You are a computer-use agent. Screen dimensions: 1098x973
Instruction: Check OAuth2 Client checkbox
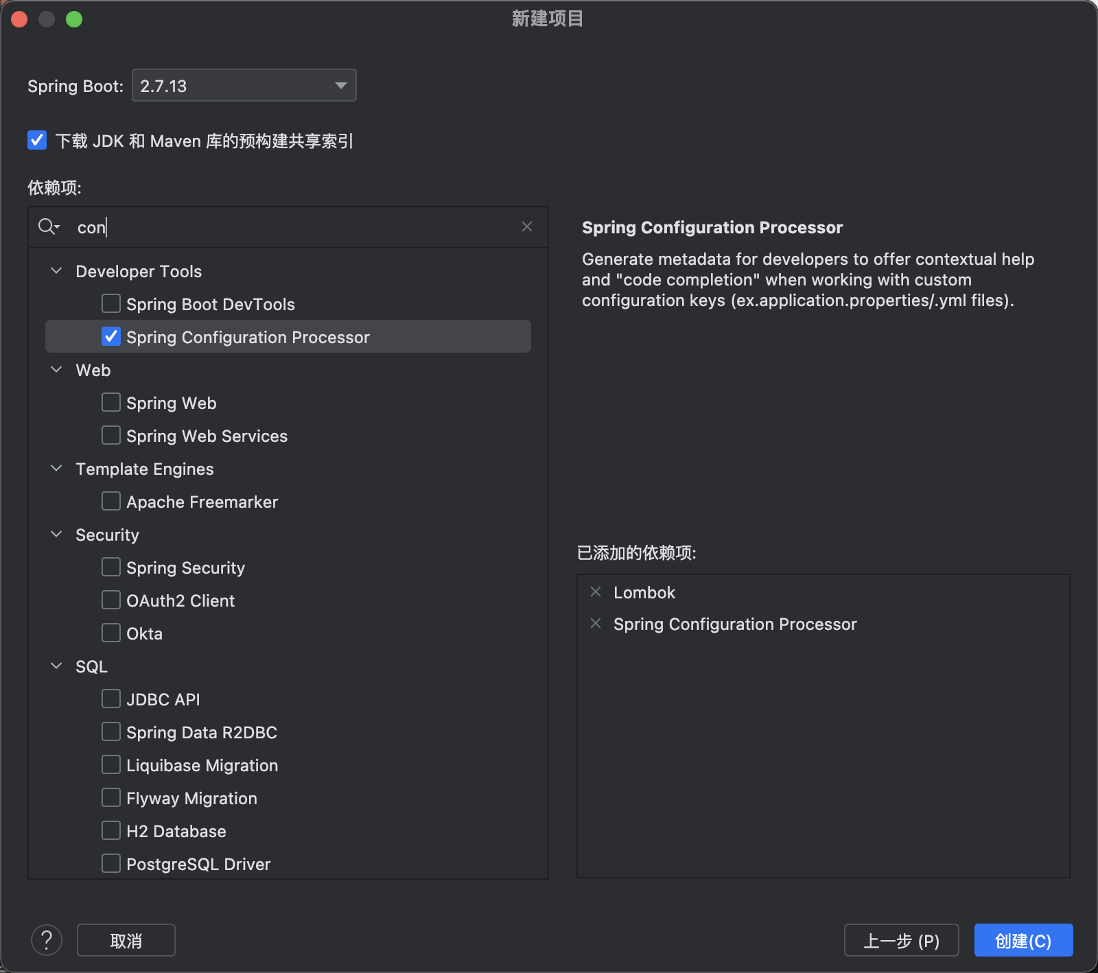click(x=111, y=600)
